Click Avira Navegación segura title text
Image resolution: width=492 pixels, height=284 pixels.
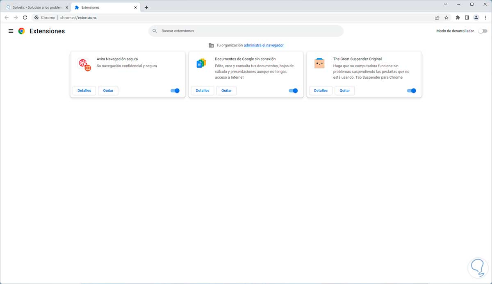(117, 59)
